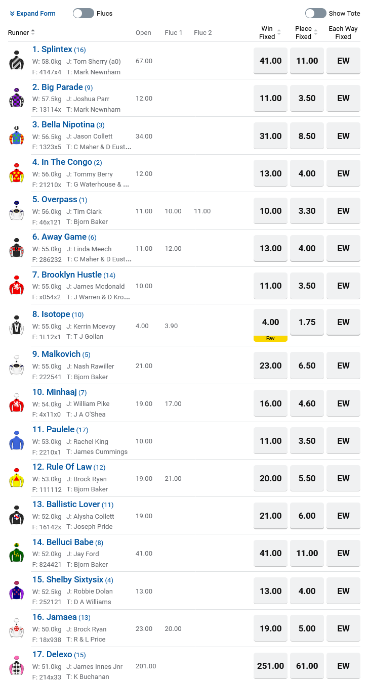Select Delexo's 251.00 win odds
Screen dimensions: 369x683
[x=270, y=666]
